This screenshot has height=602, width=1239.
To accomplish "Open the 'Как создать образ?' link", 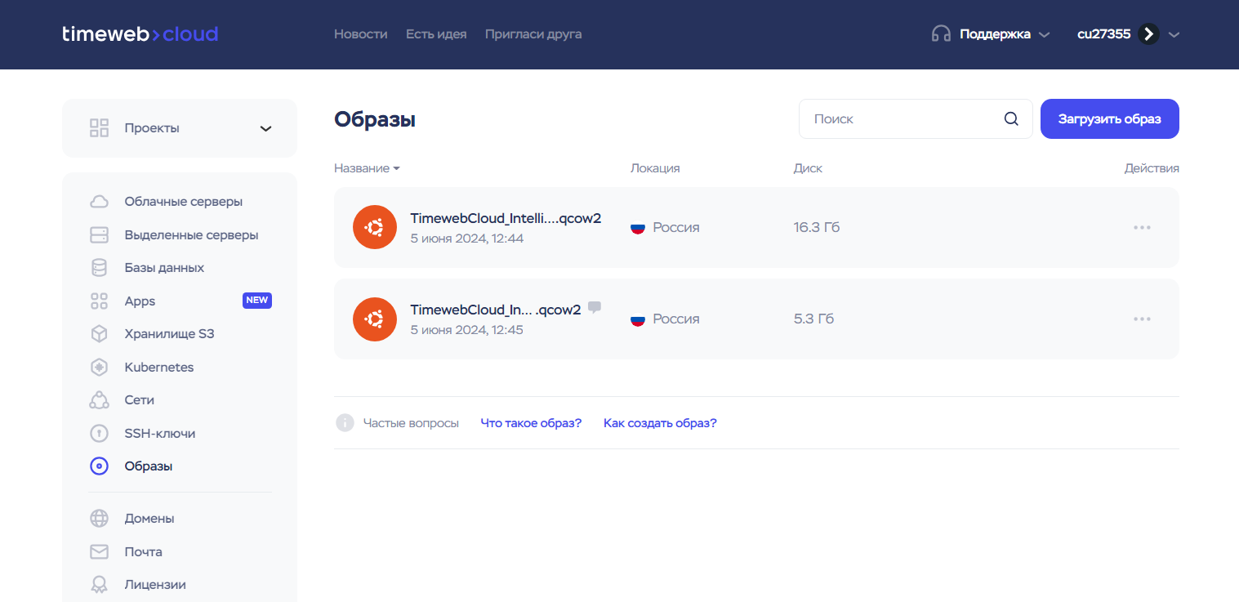I will click(660, 423).
